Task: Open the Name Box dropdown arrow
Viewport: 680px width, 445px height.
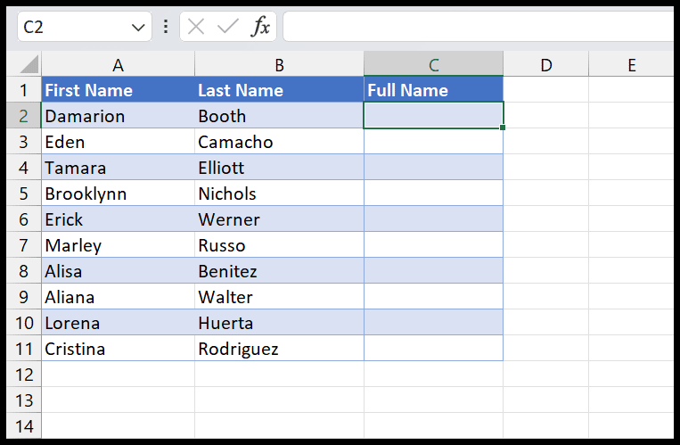Action: coord(138,28)
